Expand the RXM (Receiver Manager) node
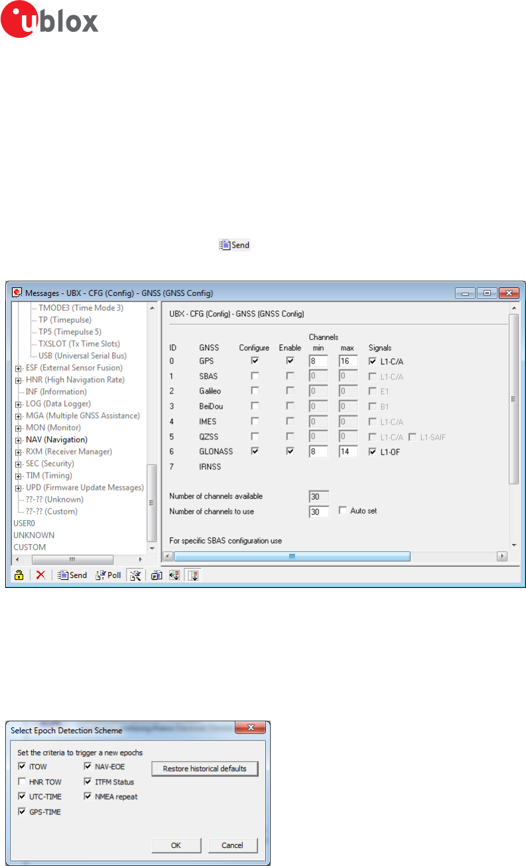526x866 pixels. coord(18,451)
